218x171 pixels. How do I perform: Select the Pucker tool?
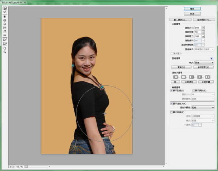click(5, 20)
